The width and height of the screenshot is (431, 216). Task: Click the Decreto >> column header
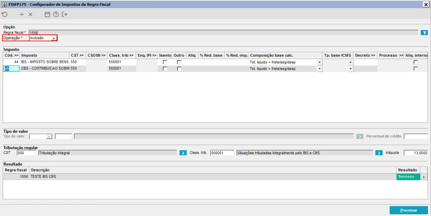click(365, 55)
